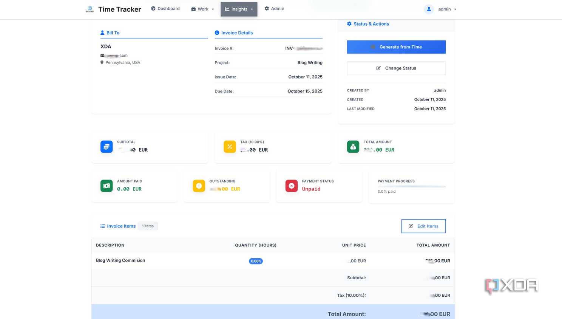Click the XDA client name
The width and height of the screenshot is (562, 319).
click(106, 46)
